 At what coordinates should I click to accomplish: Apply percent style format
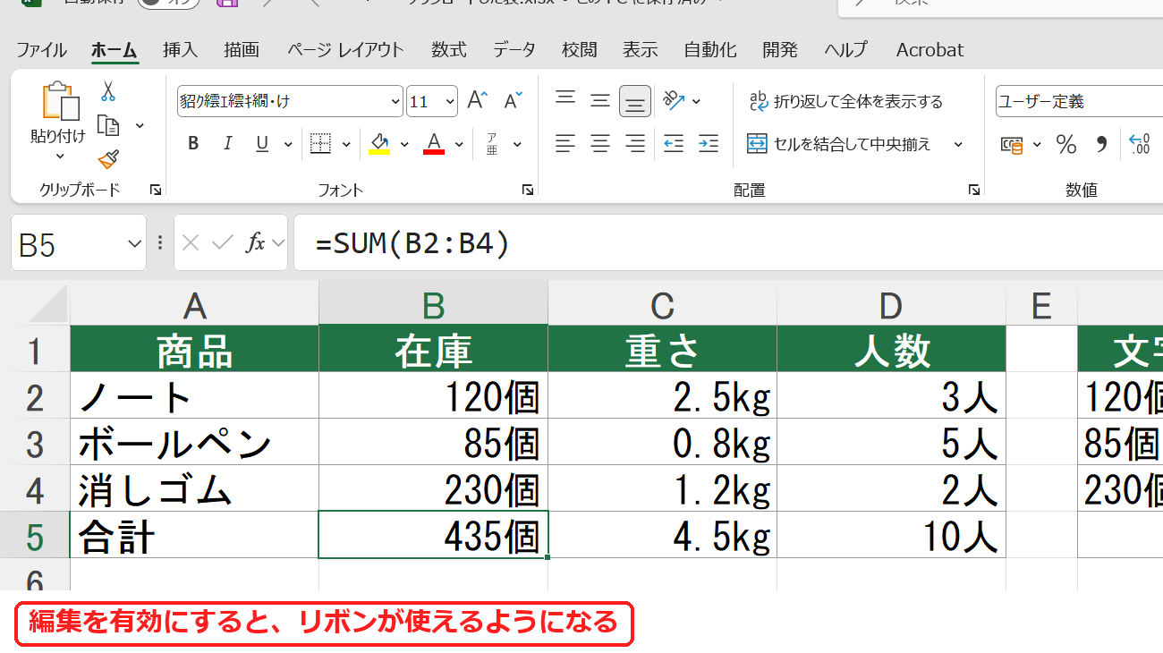[x=1066, y=144]
